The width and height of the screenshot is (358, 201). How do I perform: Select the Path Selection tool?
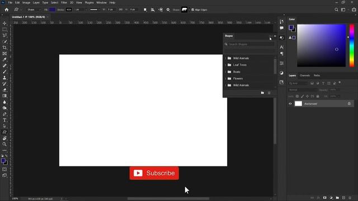[x=4, y=126]
